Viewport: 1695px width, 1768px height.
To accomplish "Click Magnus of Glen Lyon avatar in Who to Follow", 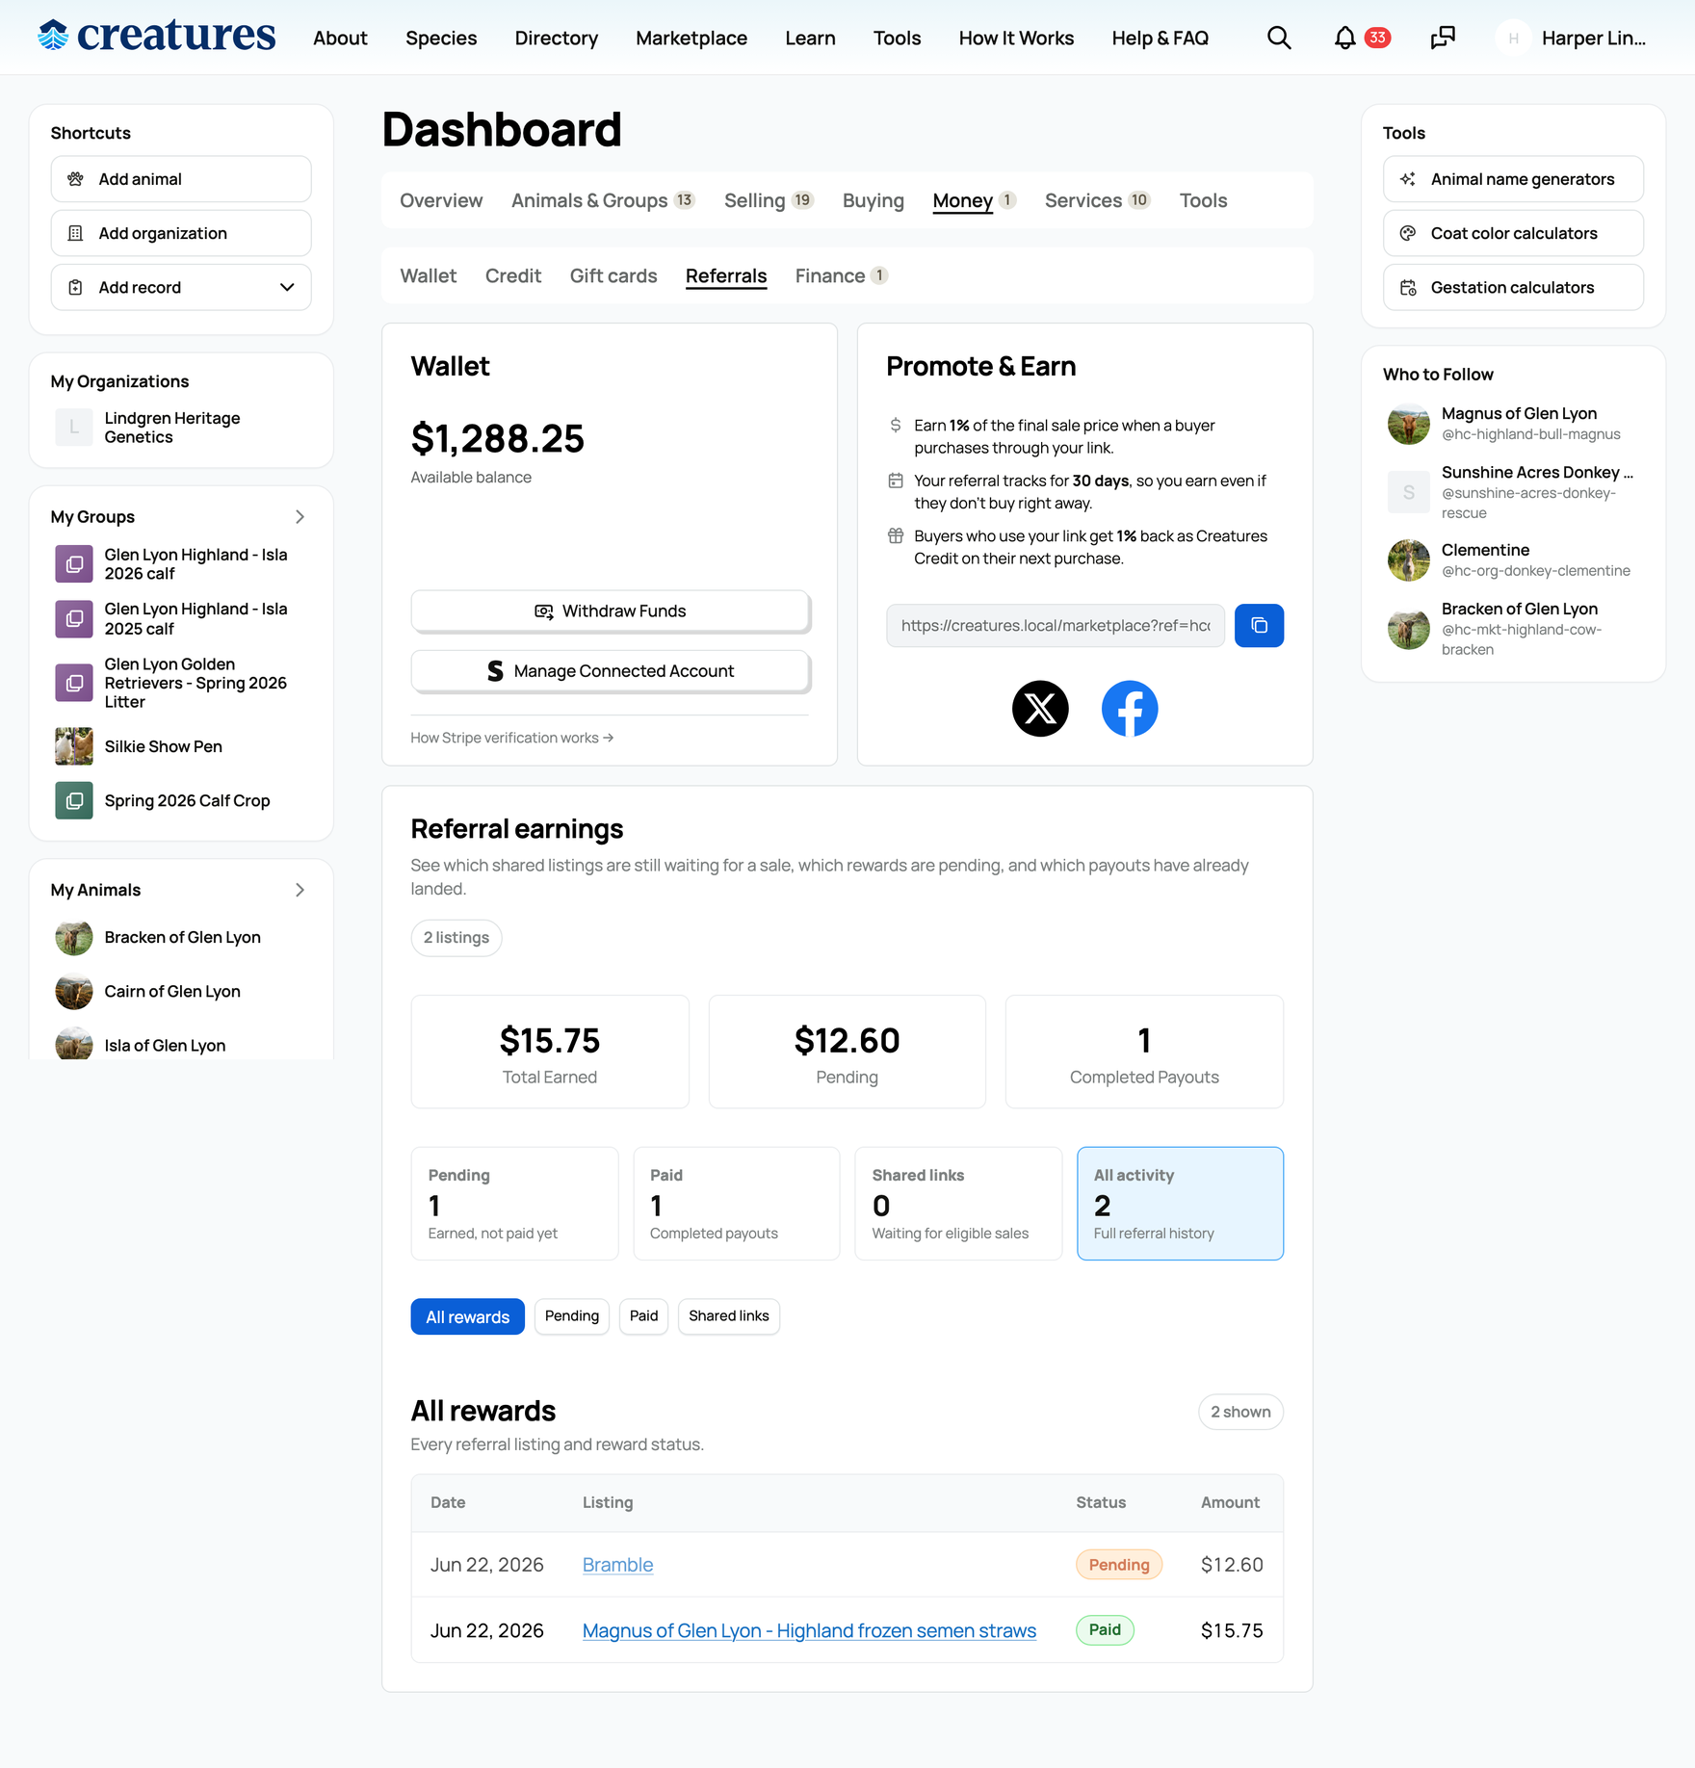I will pyautogui.click(x=1409, y=424).
